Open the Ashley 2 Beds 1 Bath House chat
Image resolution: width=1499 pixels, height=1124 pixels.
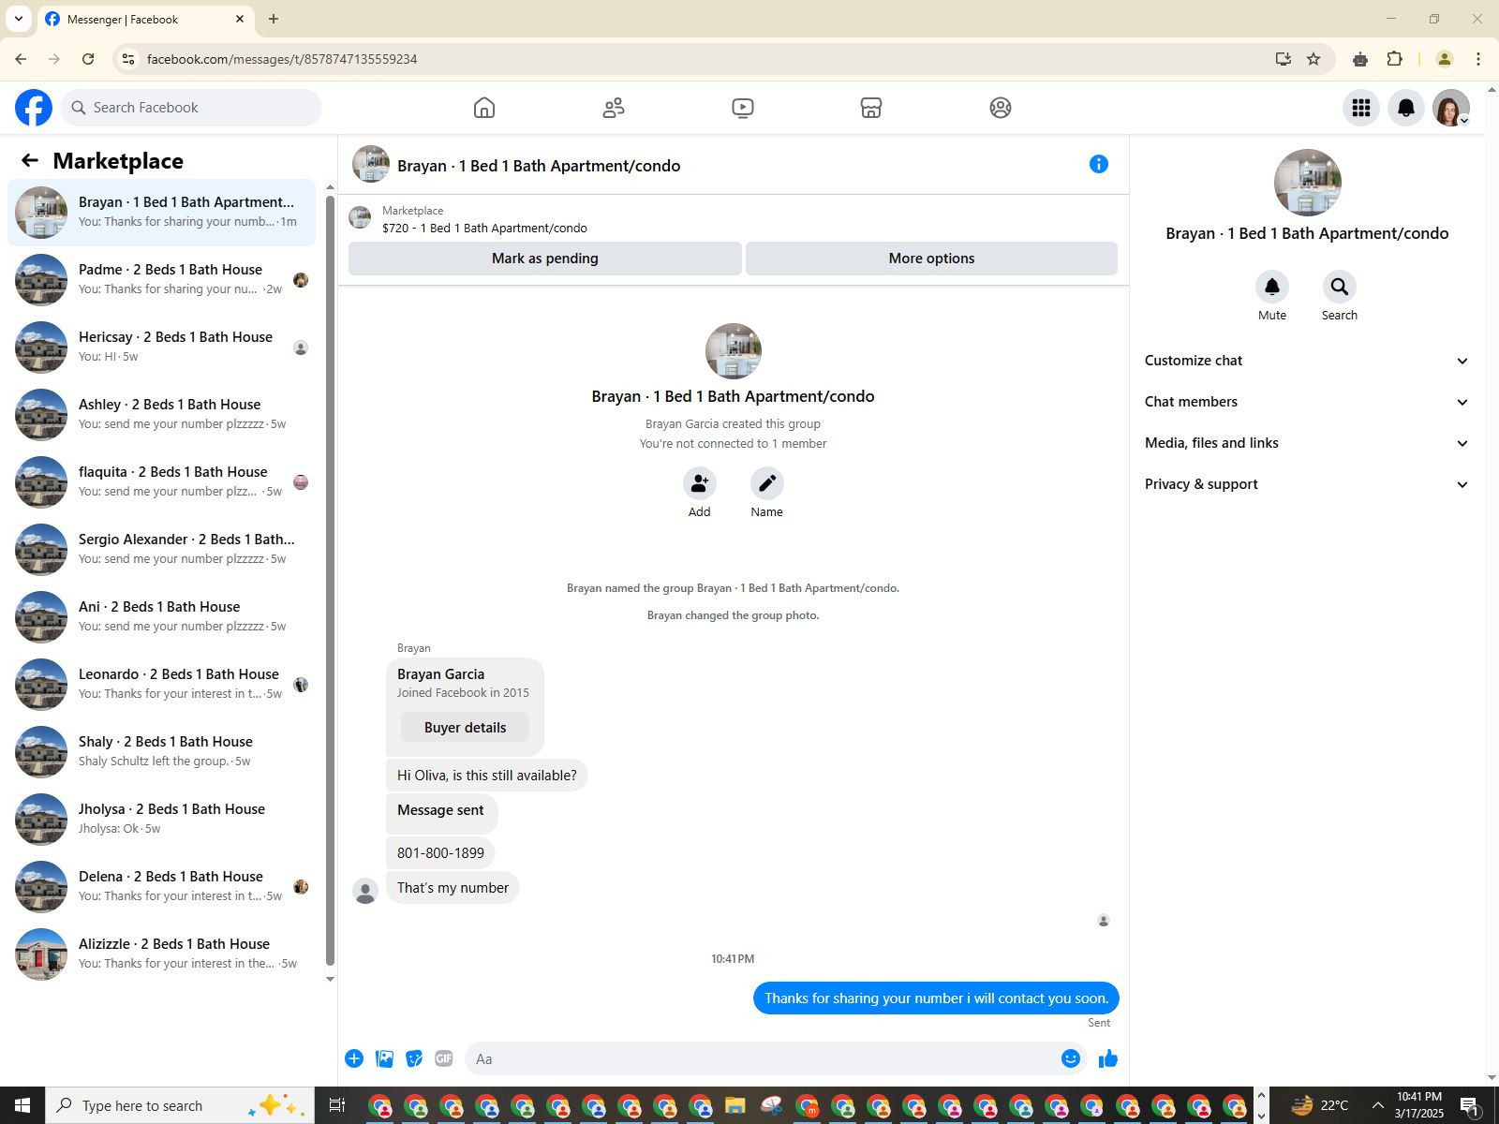point(162,414)
